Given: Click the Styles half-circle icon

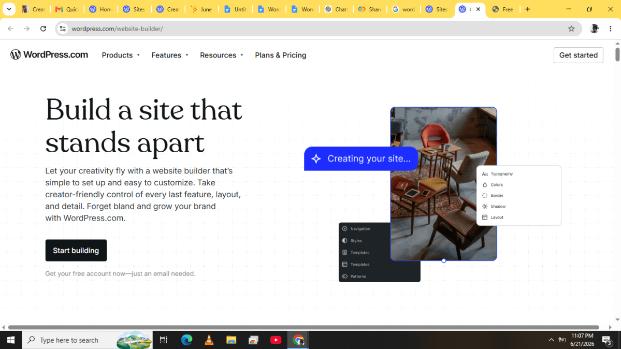Looking at the screenshot, I should [344, 240].
